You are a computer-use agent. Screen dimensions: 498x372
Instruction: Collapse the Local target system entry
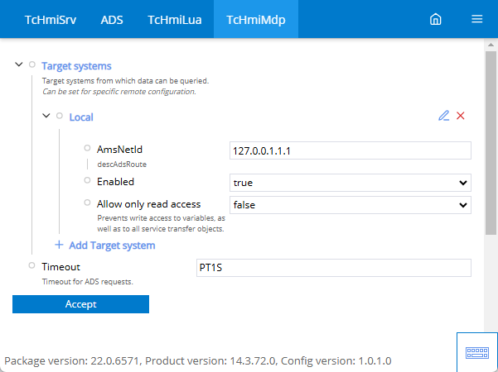pyautogui.click(x=46, y=116)
